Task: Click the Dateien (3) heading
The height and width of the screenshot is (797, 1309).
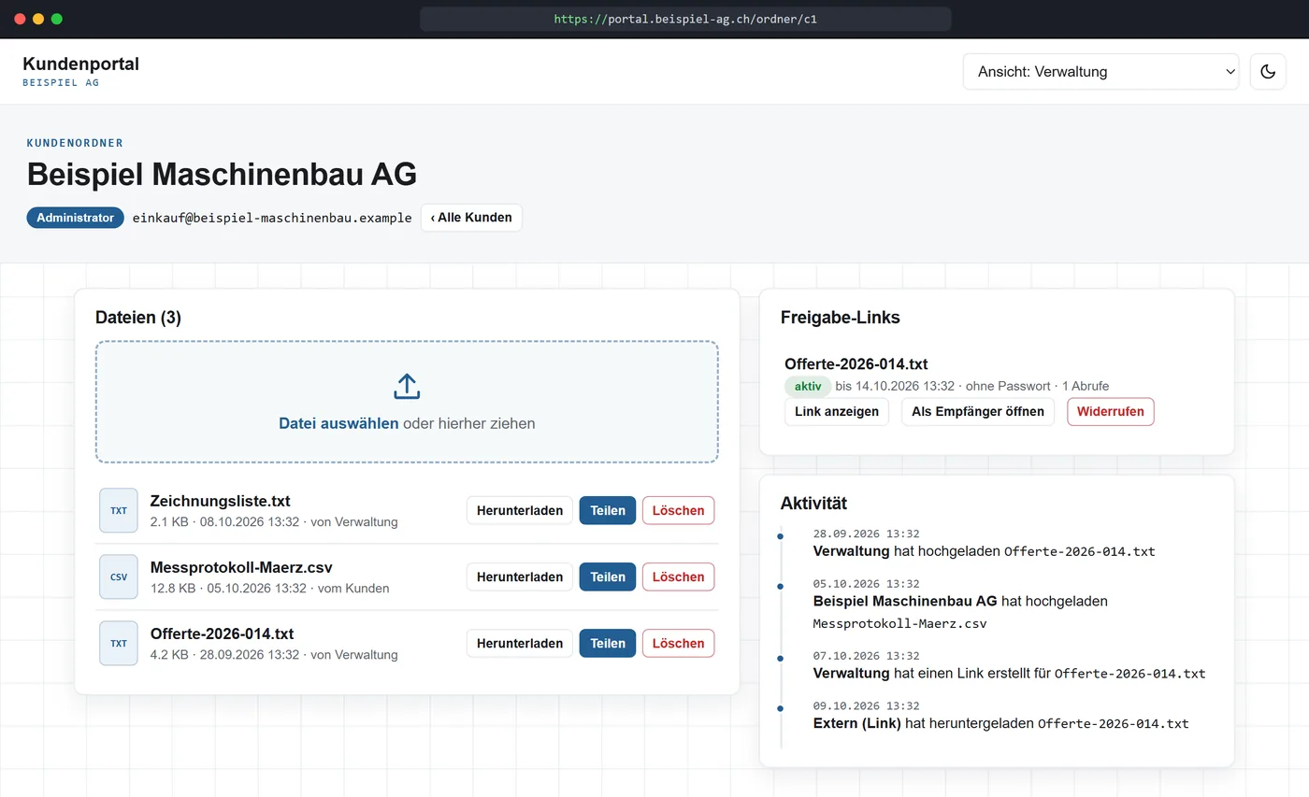Action: [138, 318]
